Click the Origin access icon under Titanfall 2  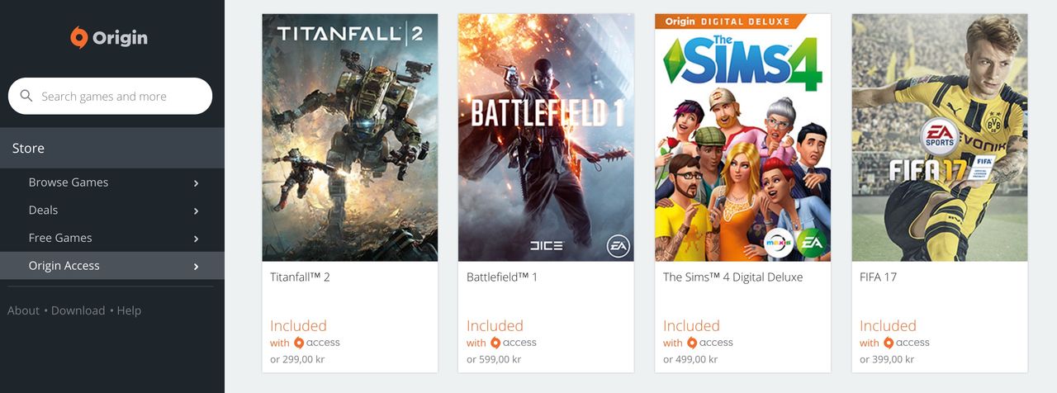300,343
